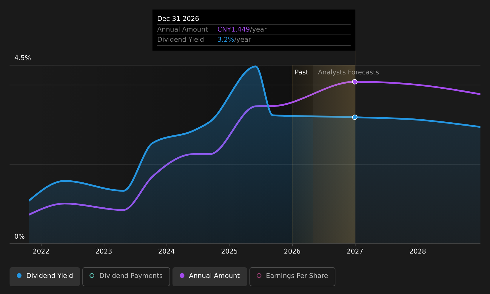Click the pink ring in Earnings Per Share legend
490x294 pixels.
[259, 276]
